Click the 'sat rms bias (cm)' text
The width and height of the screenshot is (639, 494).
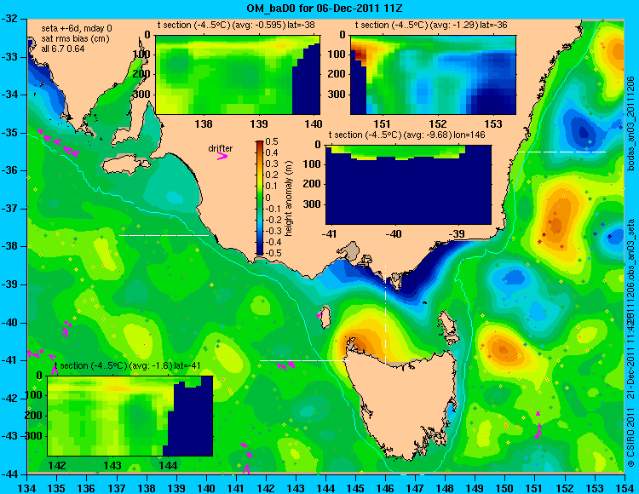(75, 38)
